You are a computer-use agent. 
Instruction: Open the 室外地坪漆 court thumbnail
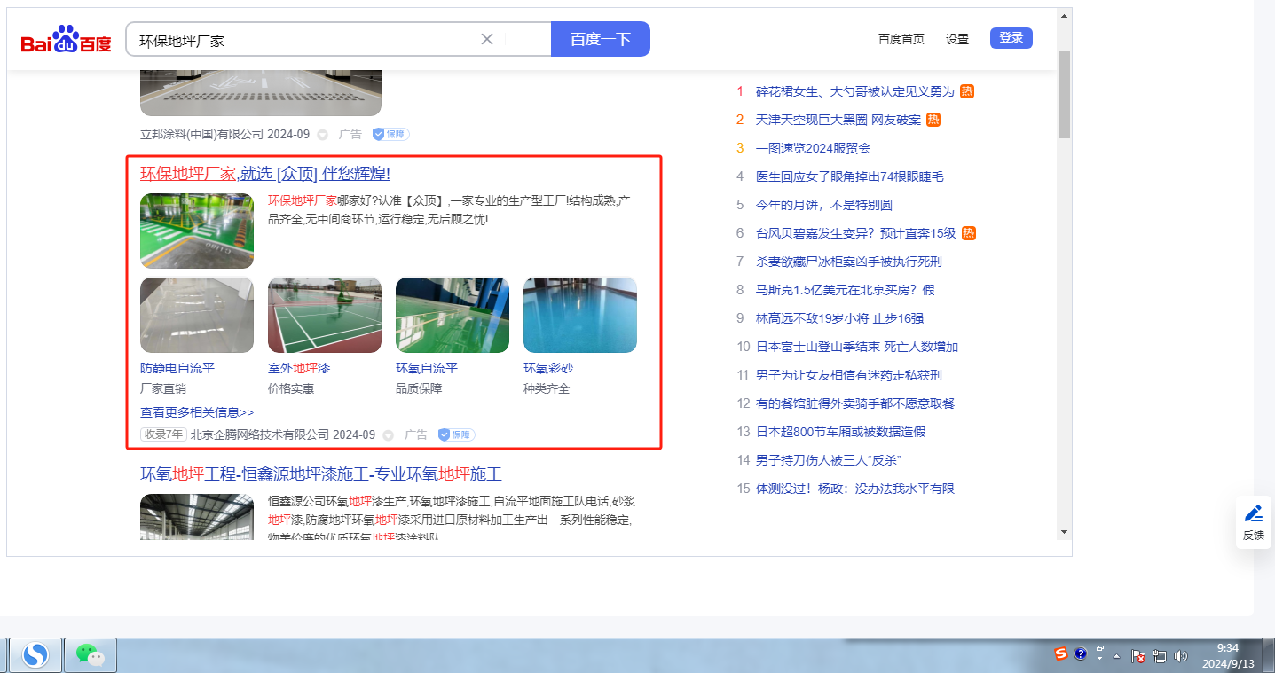tap(325, 316)
